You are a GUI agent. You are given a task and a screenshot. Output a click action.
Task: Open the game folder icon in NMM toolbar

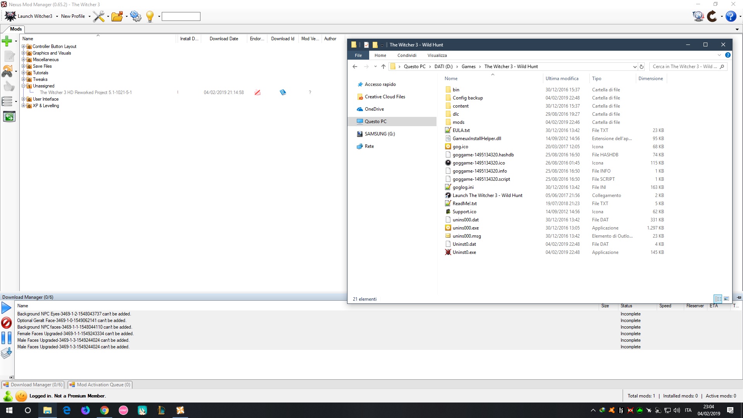(x=117, y=16)
